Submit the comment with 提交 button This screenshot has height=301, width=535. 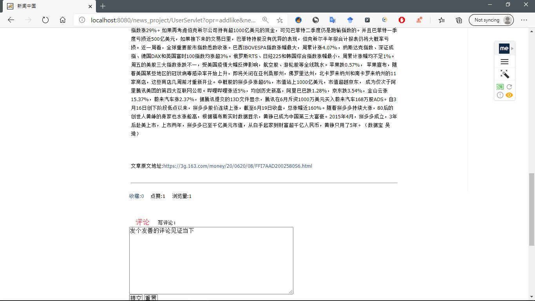tap(136, 298)
